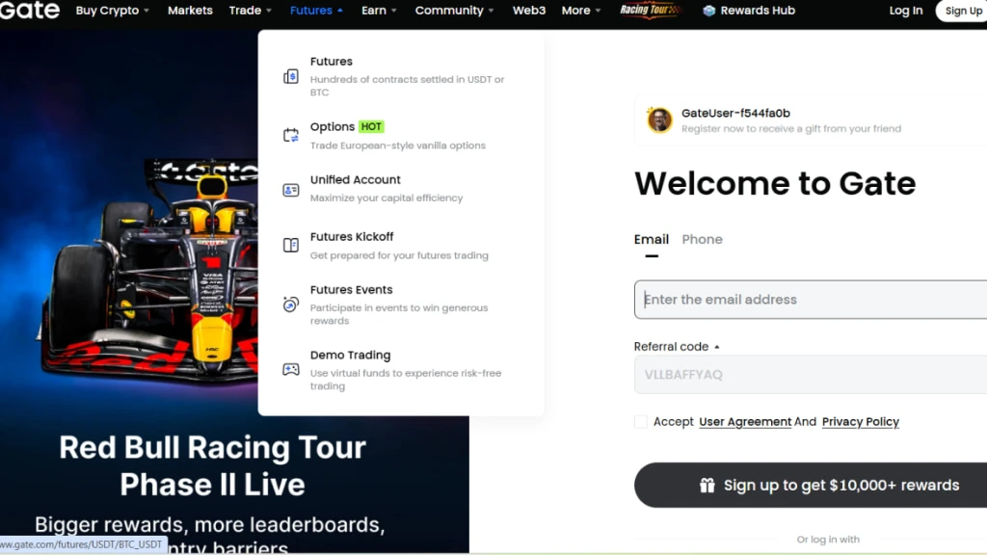Click the gift icon on sign-up button
This screenshot has height=555, width=987.
[707, 486]
